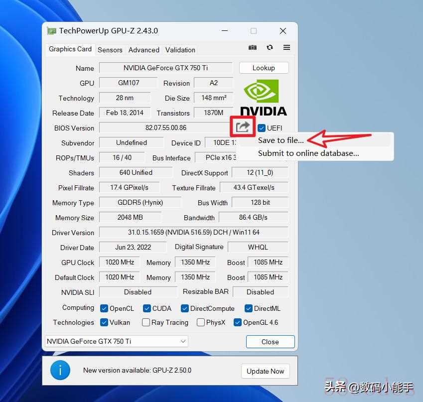Viewport: 423px width, 402px height.
Task: Click the Resizable BAR value Disabled
Action: click(261, 292)
